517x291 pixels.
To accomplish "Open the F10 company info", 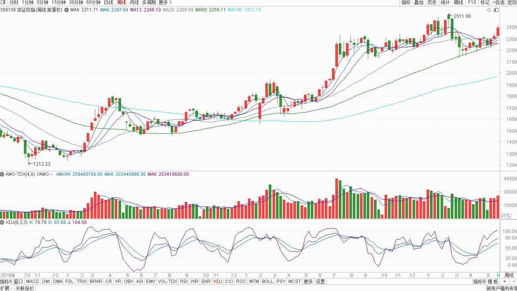I will coord(472,2).
